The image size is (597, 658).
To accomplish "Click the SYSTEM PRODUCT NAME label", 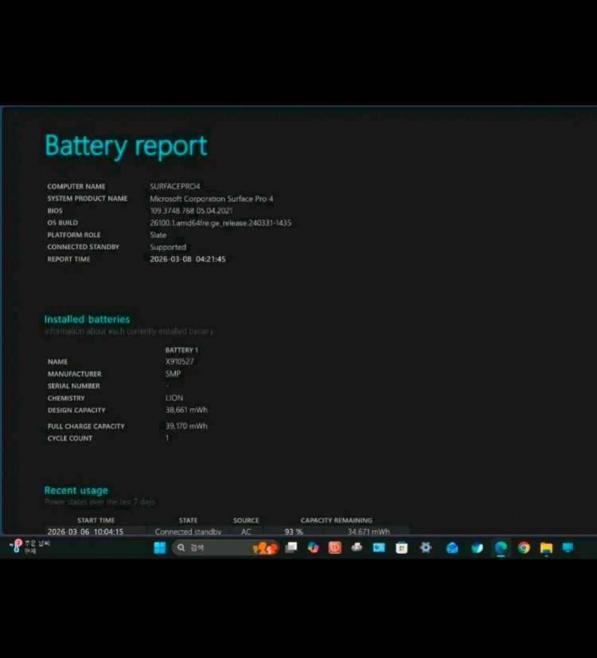I will (88, 198).
